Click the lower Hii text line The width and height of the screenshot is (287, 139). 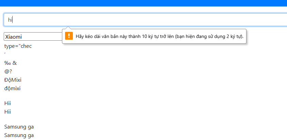pos(8,112)
